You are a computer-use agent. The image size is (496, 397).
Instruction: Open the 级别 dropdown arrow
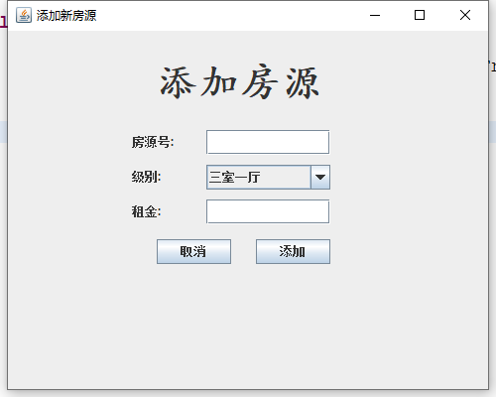tap(320, 178)
